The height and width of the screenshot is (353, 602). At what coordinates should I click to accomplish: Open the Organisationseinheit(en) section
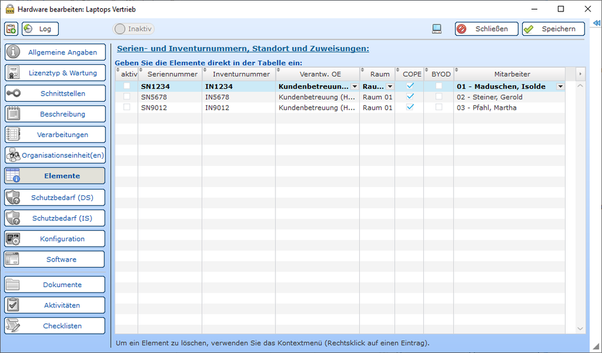point(55,155)
